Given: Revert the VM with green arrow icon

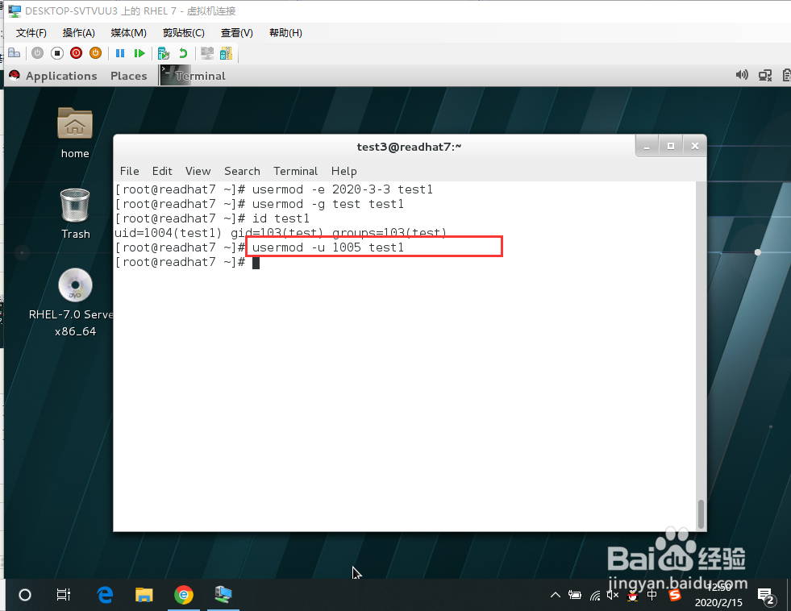Looking at the screenshot, I should pos(183,53).
